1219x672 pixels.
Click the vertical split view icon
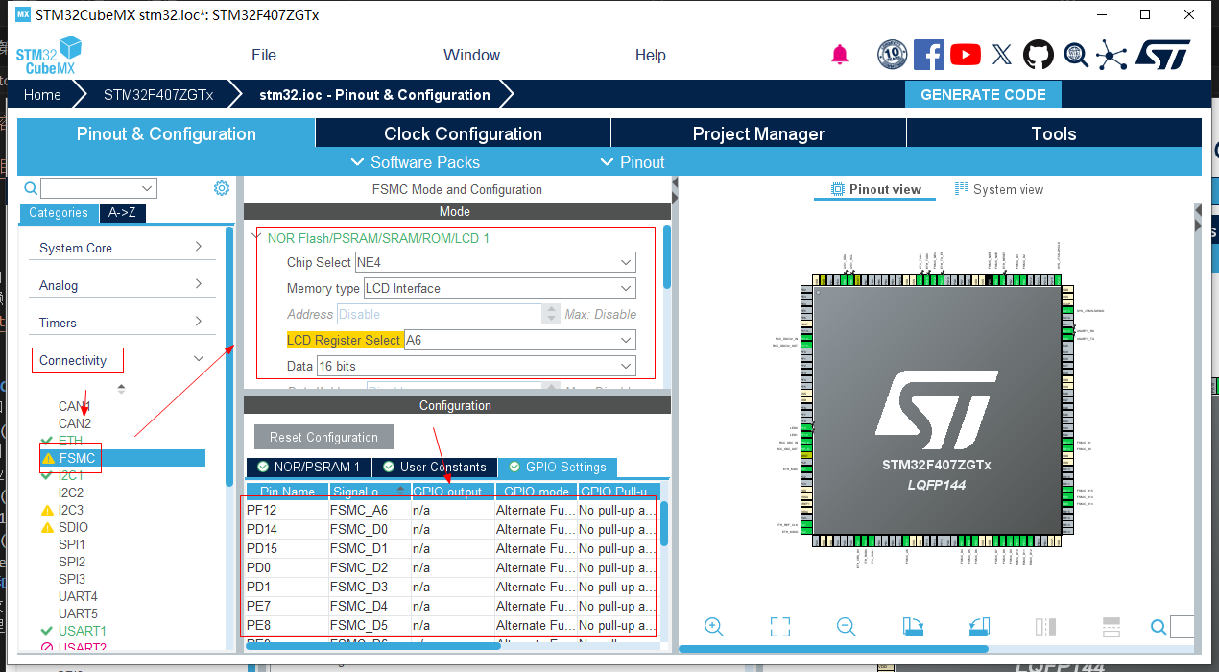click(1045, 627)
